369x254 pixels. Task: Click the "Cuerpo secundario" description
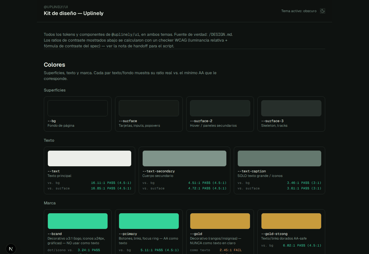click(x=158, y=176)
